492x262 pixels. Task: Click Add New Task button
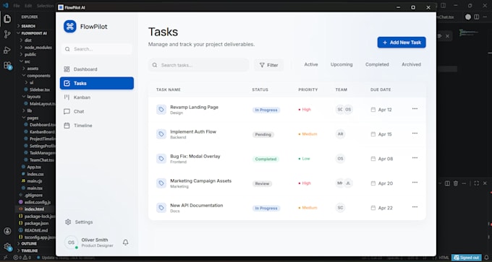(402, 43)
